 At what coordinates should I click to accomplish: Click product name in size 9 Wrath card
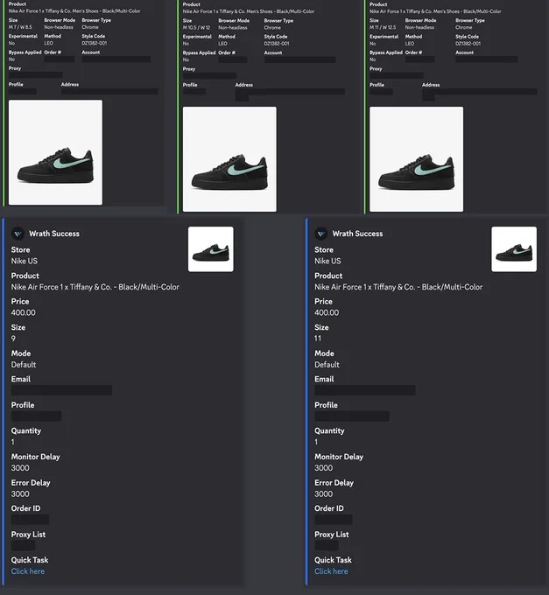pos(95,287)
